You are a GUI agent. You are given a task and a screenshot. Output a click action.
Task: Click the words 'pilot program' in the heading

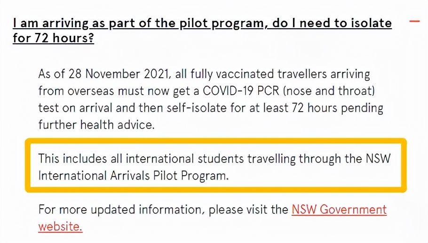click(x=222, y=24)
